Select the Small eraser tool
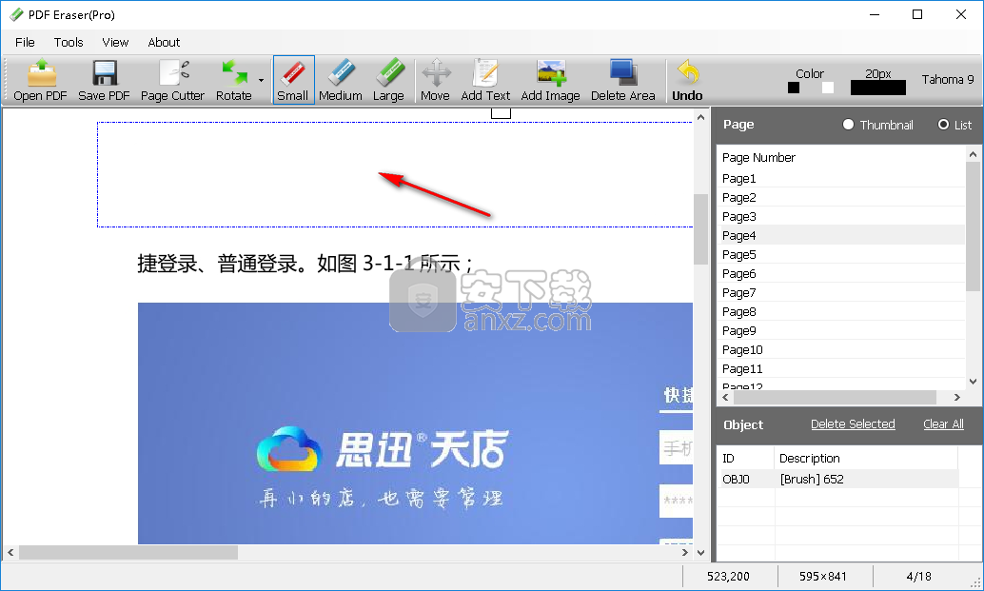 pyautogui.click(x=293, y=80)
